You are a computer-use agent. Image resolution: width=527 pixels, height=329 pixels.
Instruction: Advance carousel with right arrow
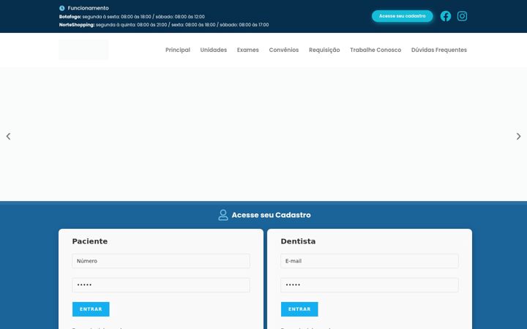click(x=519, y=136)
